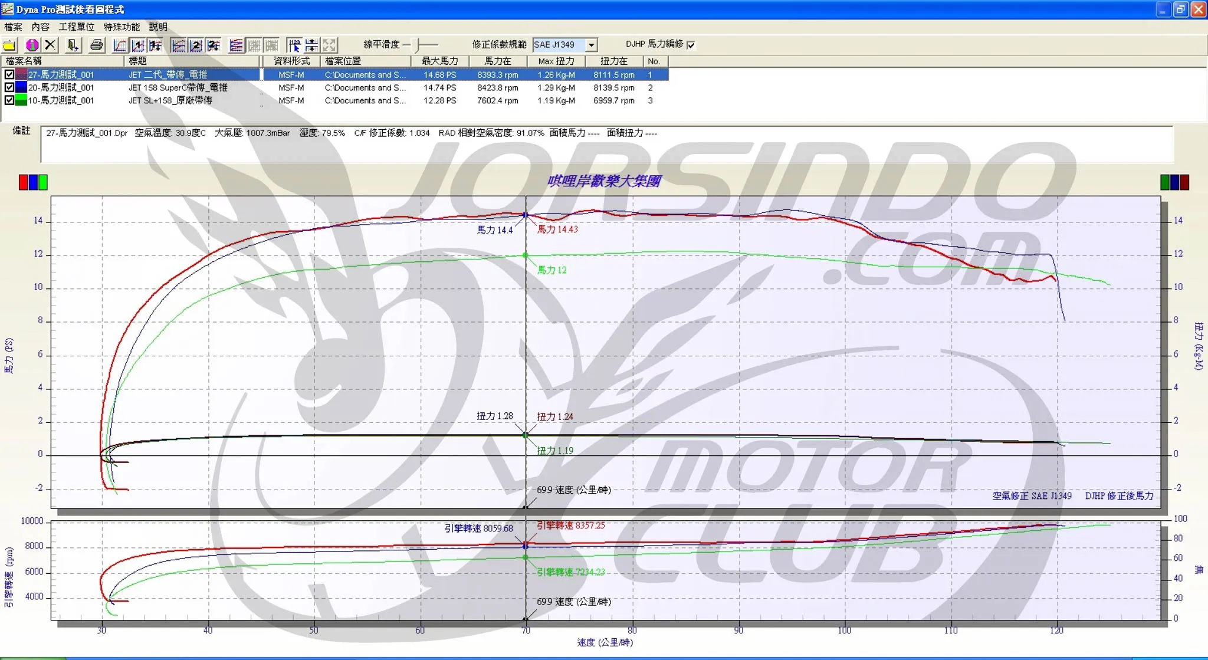
Task: Click the printer icon
Action: 97,45
